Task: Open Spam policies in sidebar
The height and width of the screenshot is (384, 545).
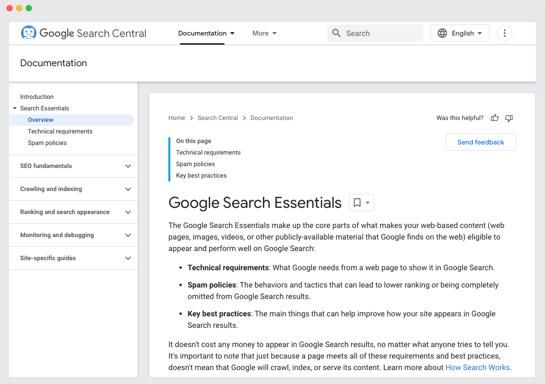Action: [47, 143]
